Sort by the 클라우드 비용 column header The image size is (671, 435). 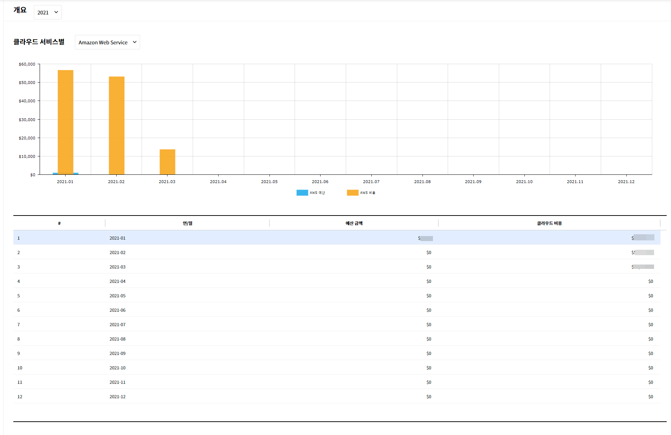coord(549,223)
